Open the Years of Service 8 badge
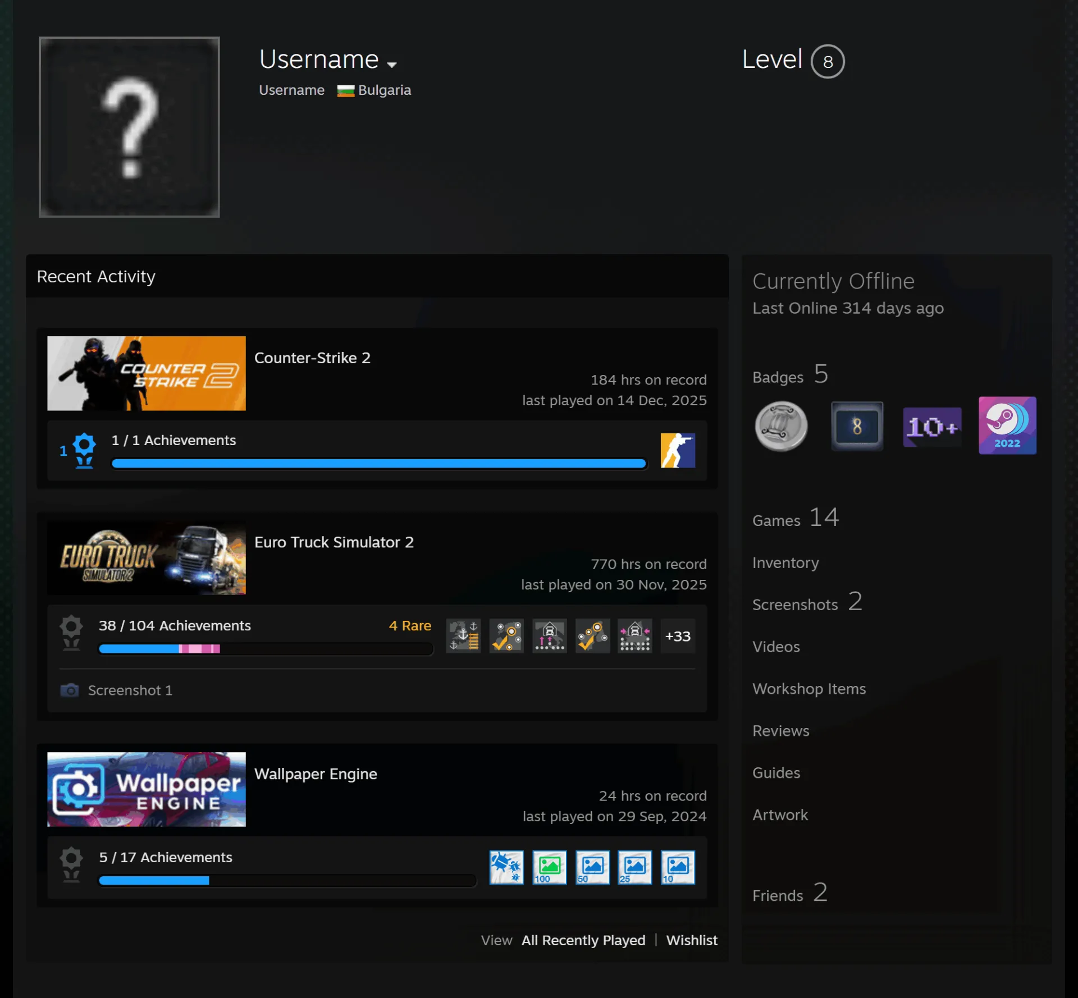This screenshot has height=998, width=1078. click(x=857, y=426)
